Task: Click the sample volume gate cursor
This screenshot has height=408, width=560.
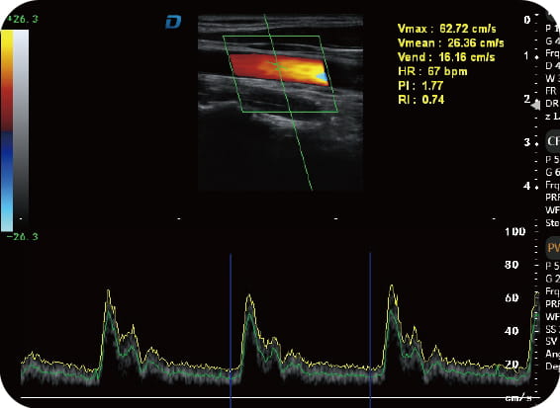Action: coord(278,65)
